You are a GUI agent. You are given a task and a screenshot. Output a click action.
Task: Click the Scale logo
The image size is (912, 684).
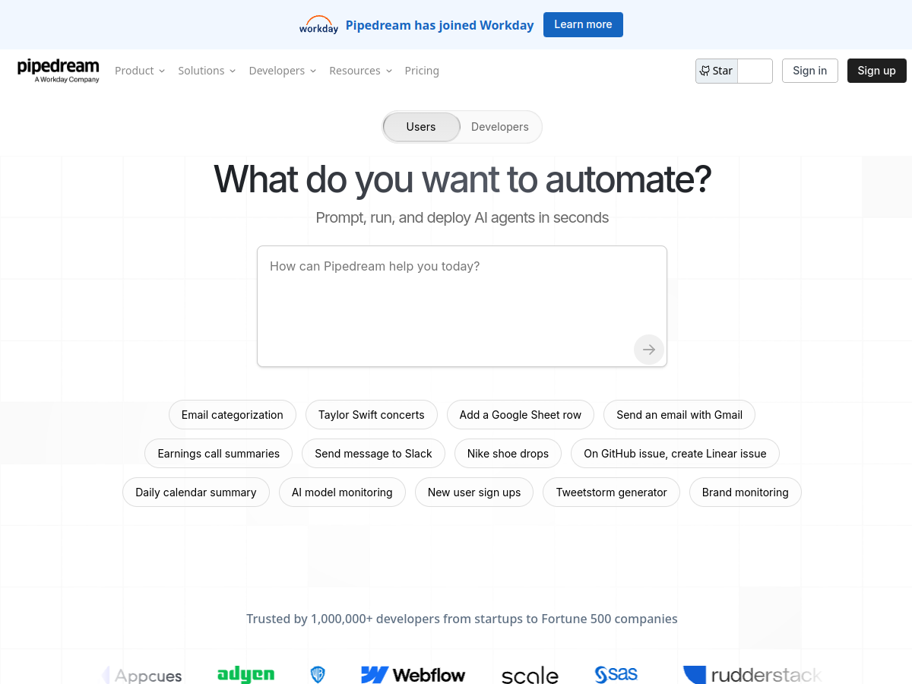[x=530, y=675]
